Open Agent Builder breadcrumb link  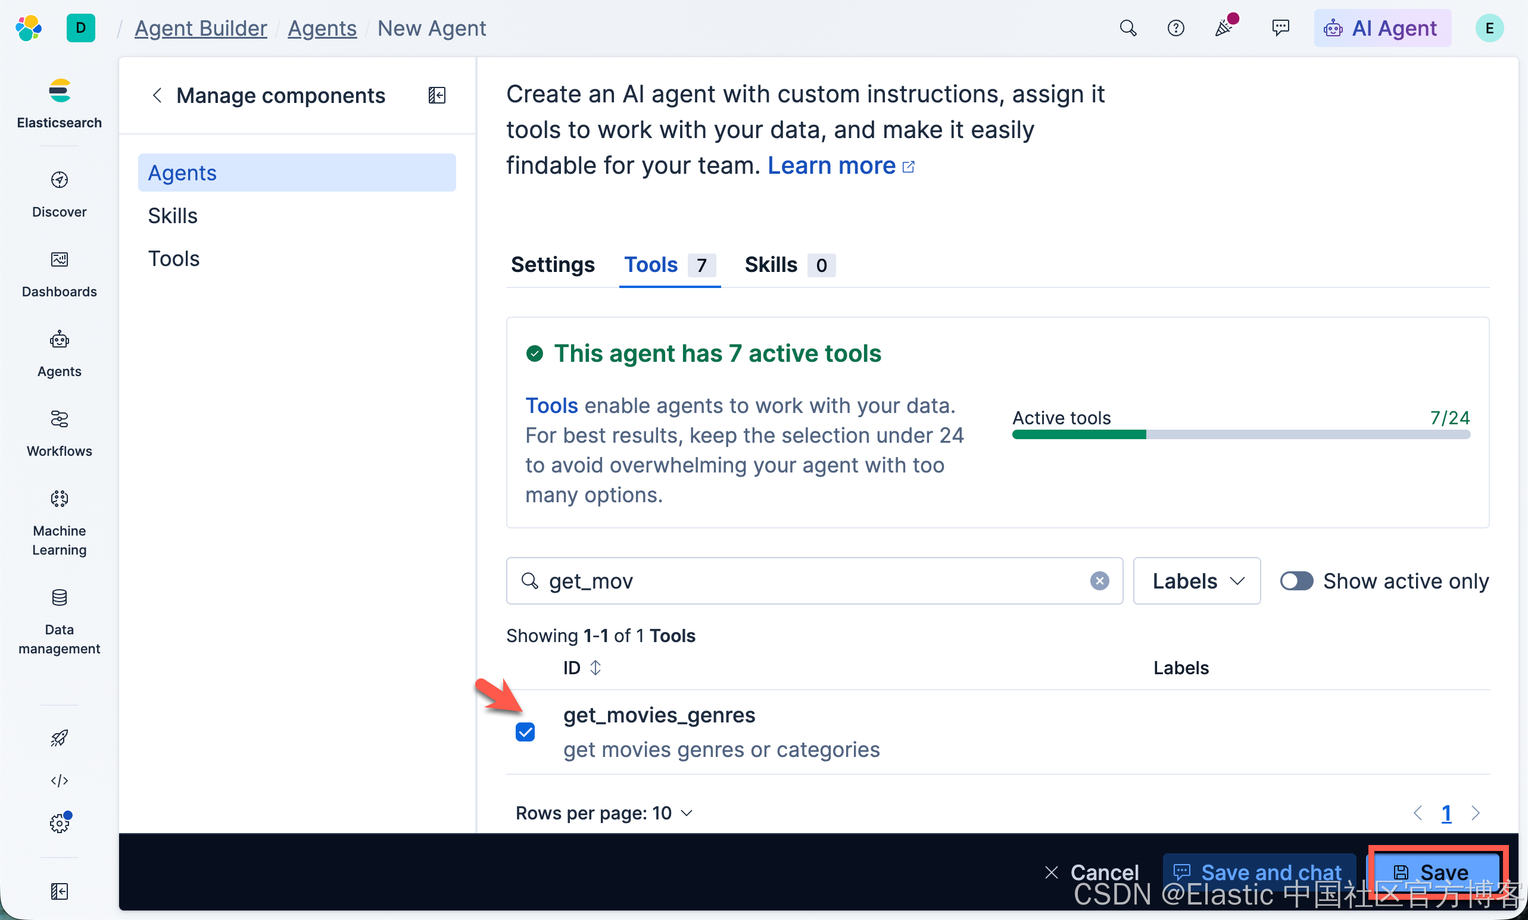pyautogui.click(x=200, y=29)
